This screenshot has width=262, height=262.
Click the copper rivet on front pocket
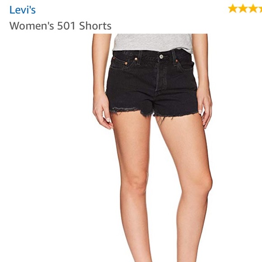[x=126, y=63]
